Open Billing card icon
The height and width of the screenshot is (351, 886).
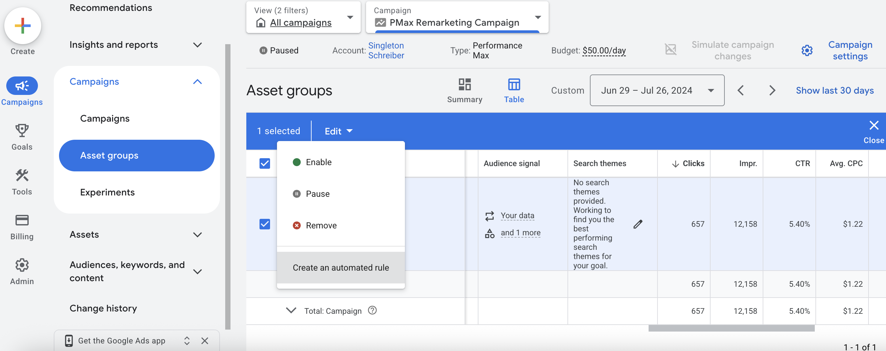[x=22, y=220]
